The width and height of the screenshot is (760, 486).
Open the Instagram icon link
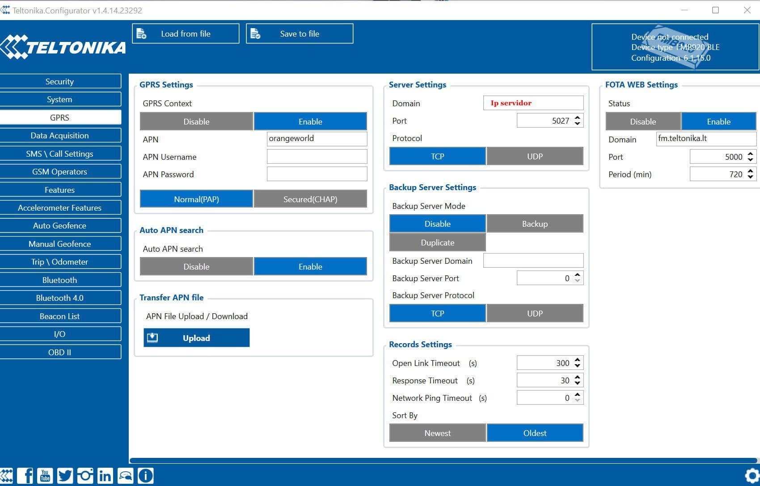coord(85,476)
